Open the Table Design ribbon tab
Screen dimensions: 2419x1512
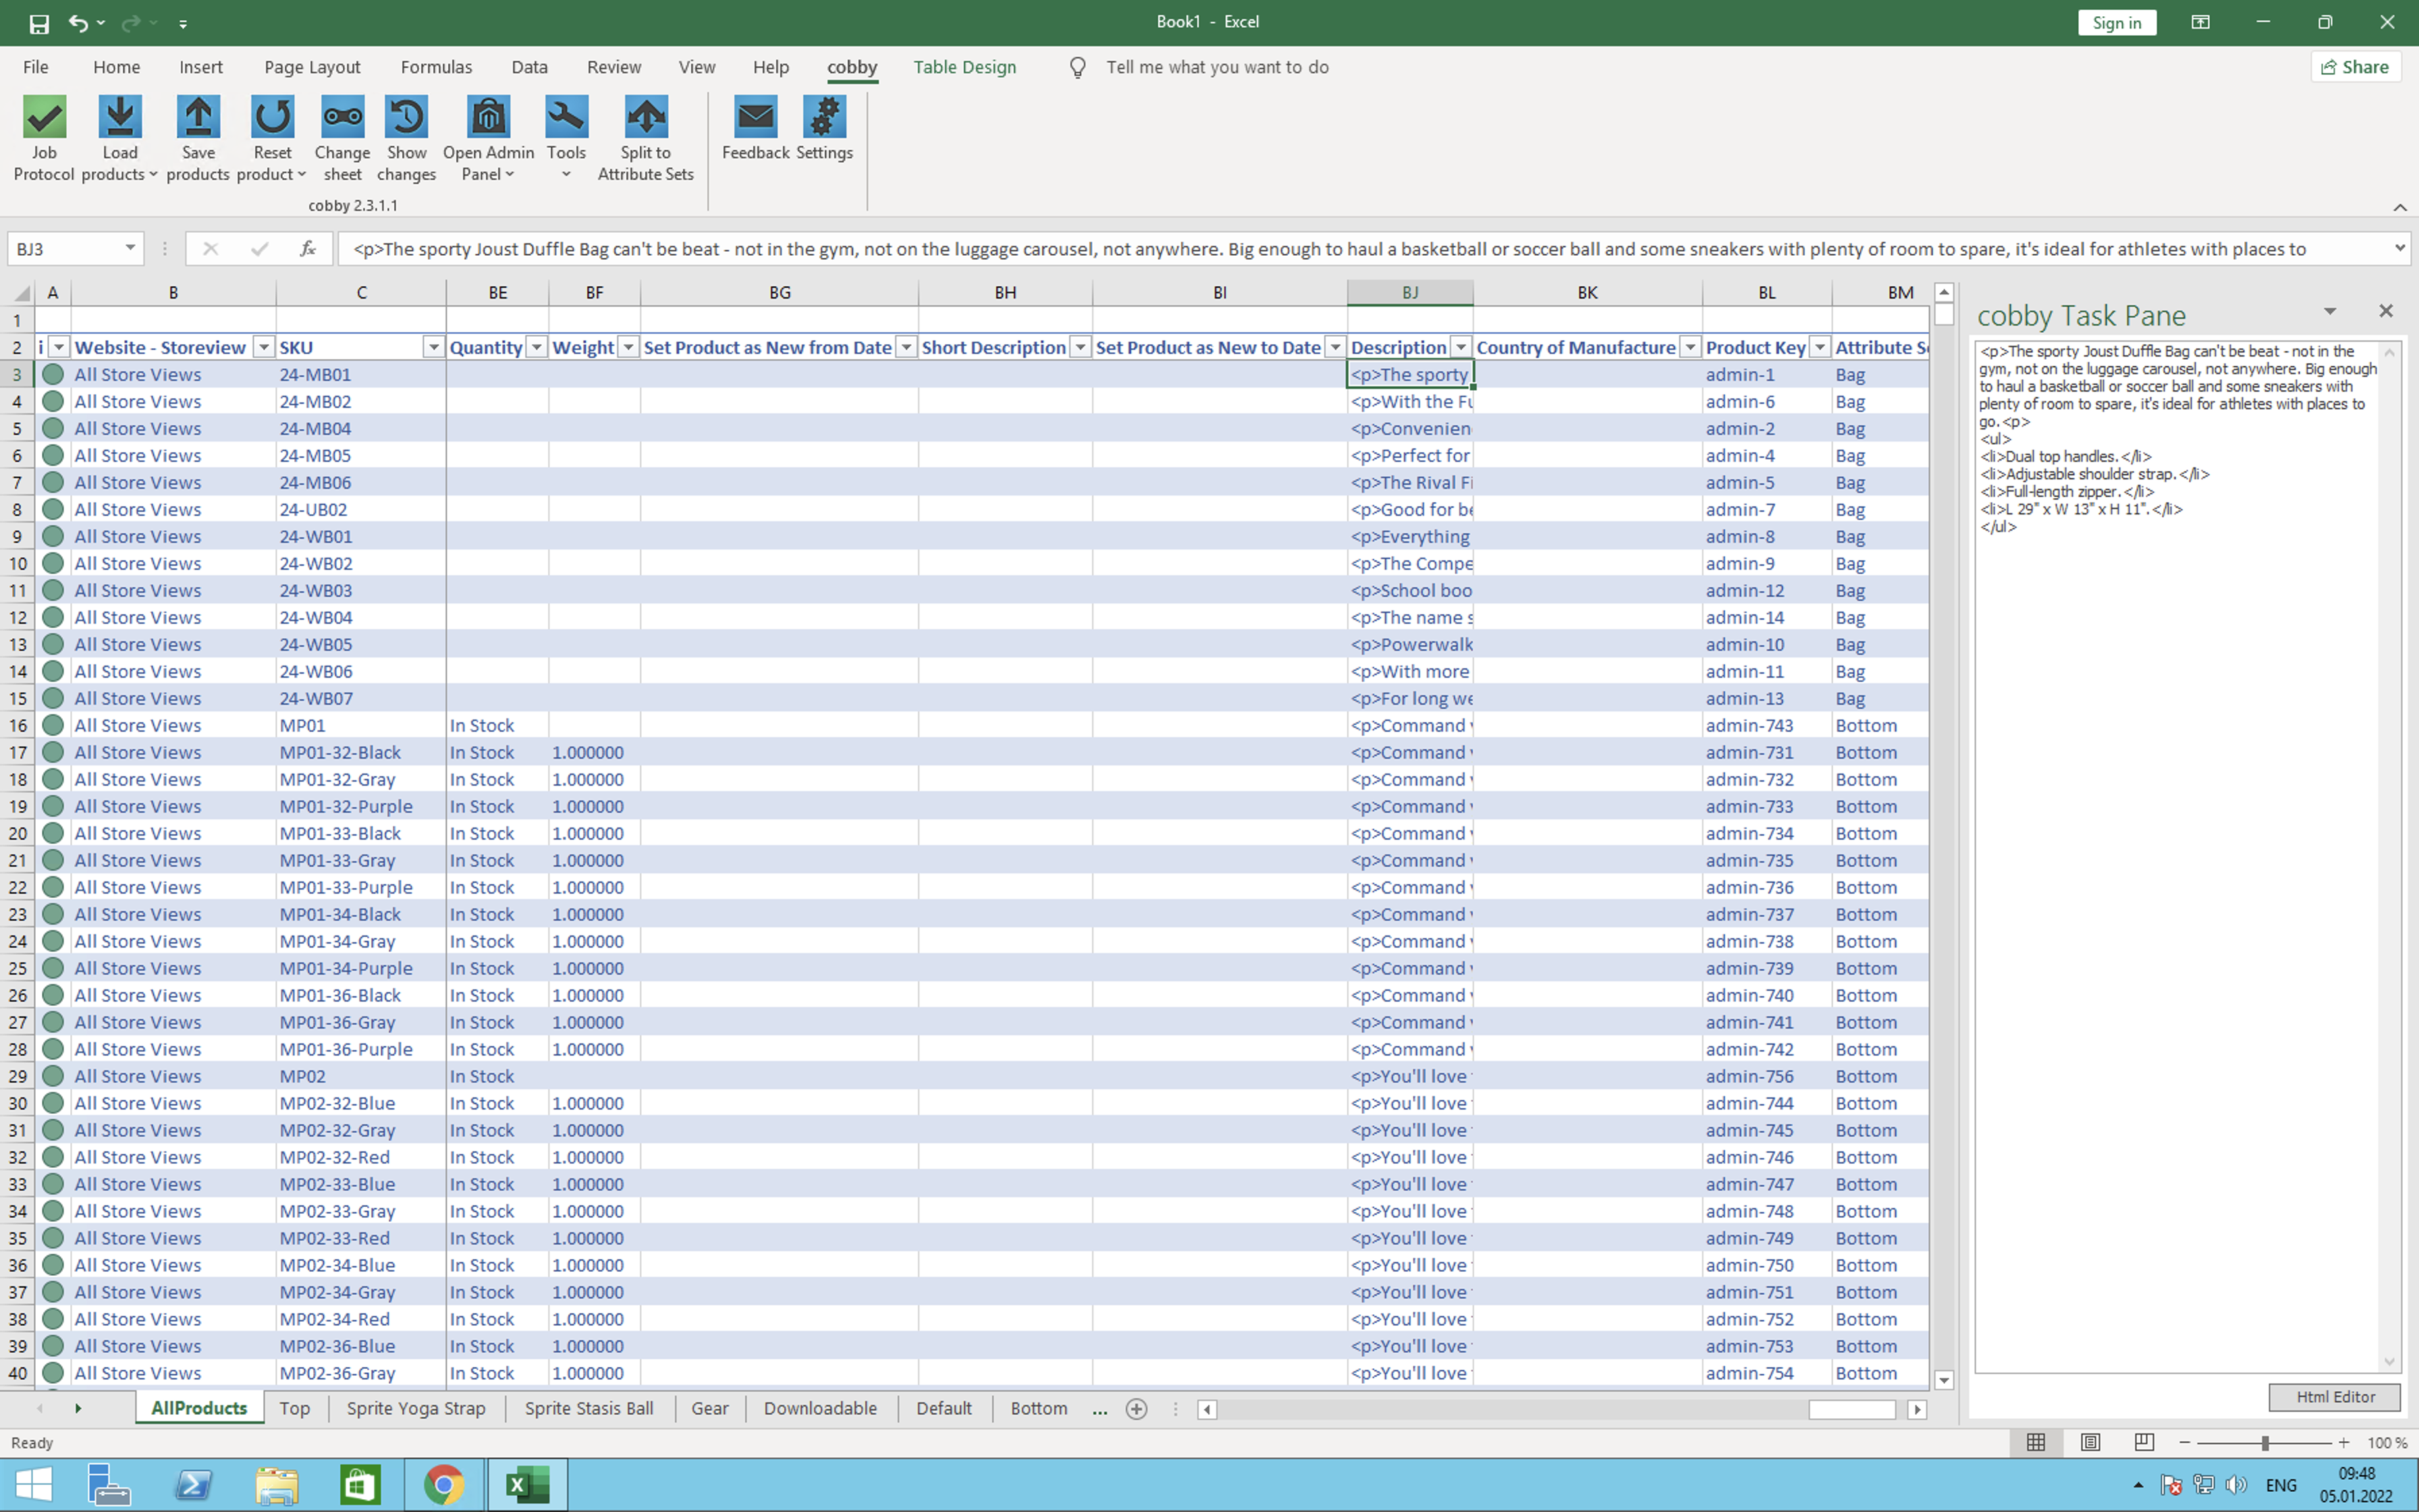click(964, 67)
